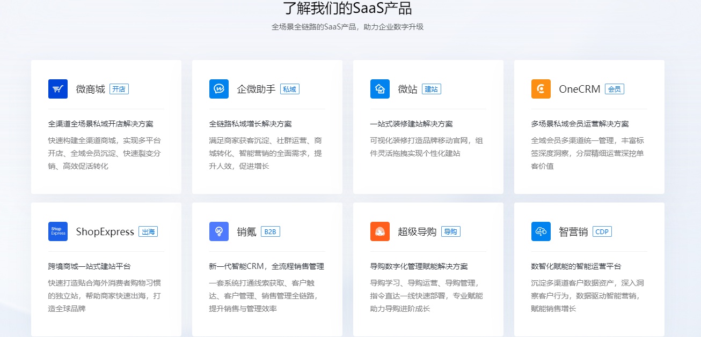Open the OneCRM product title

pos(580,89)
